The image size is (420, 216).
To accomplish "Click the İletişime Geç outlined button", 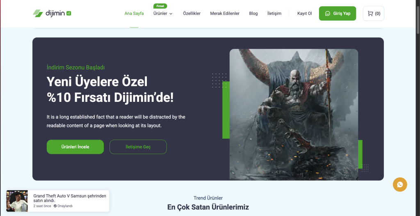I will click(x=138, y=147).
